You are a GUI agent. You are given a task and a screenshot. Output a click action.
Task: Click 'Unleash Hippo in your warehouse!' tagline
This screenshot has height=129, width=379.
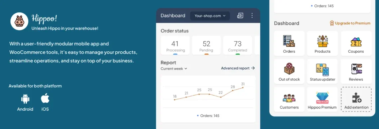coord(65,28)
